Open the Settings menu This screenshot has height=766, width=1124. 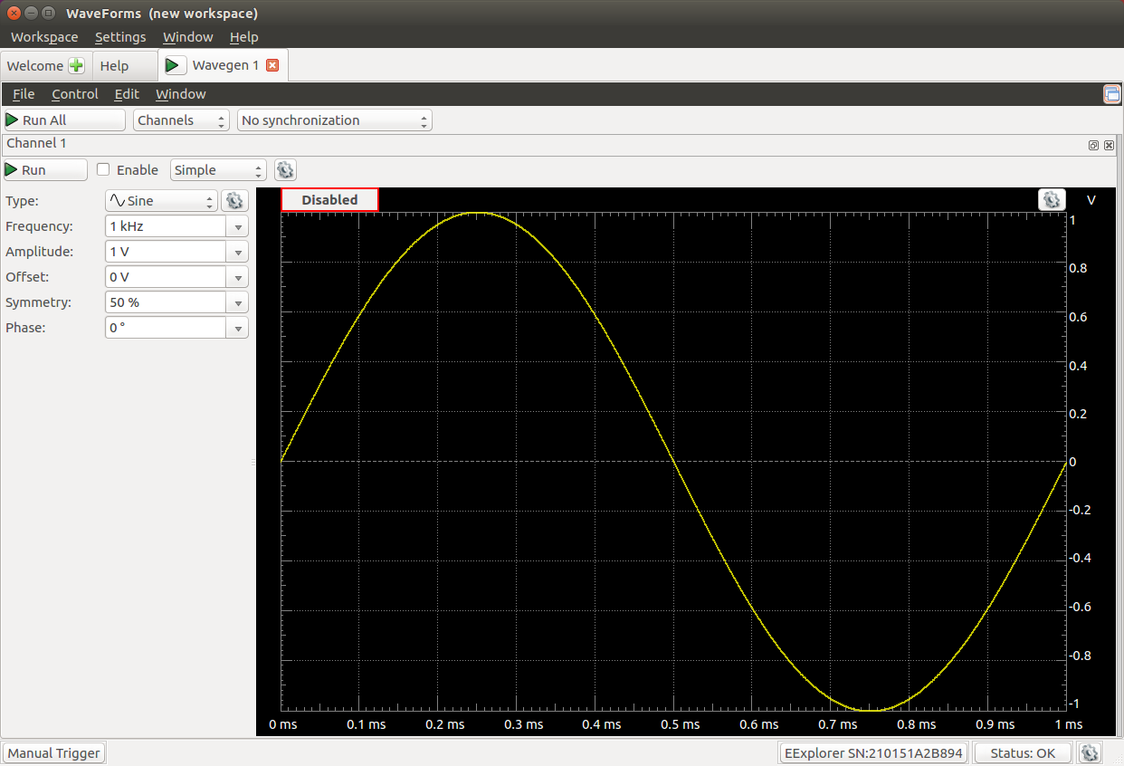pyautogui.click(x=120, y=37)
